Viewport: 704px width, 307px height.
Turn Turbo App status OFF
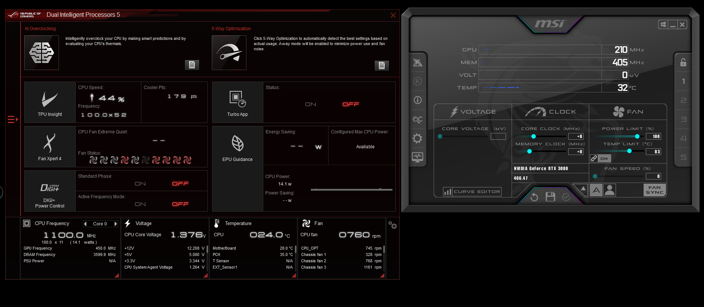(x=351, y=104)
